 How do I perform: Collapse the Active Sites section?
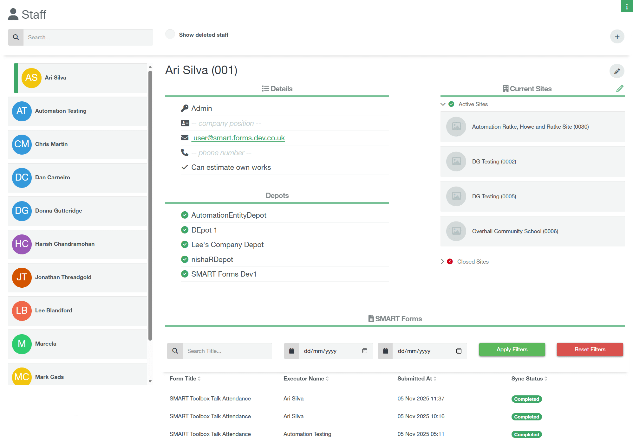point(443,104)
